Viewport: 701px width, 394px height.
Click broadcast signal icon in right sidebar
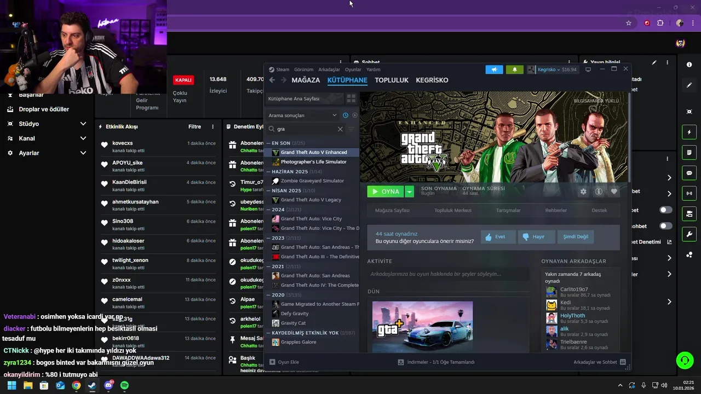(x=689, y=193)
